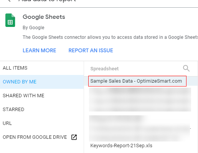Click the green Google Sheets connector icon
This screenshot has height=153, width=198.
10,20
